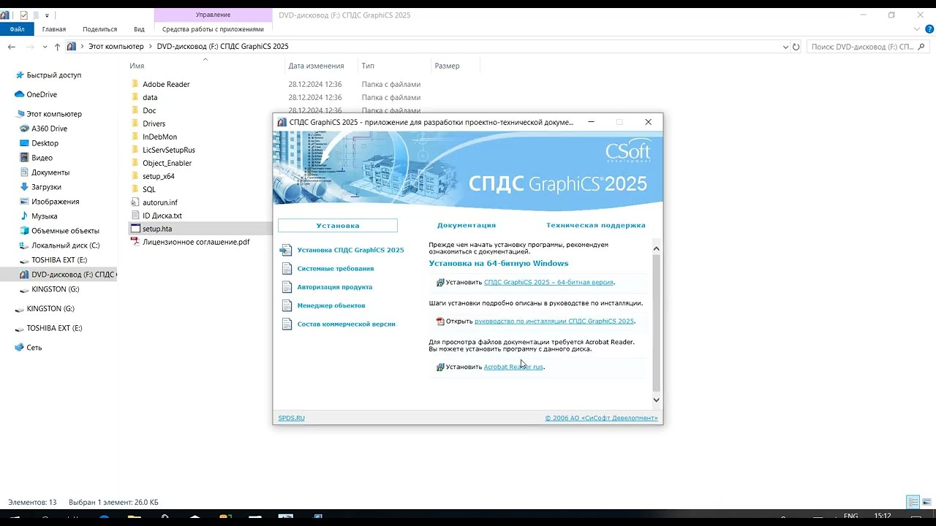Click the icon beside Менеджер объектов
Image resolution: width=936 pixels, height=526 pixels.
[x=286, y=305]
